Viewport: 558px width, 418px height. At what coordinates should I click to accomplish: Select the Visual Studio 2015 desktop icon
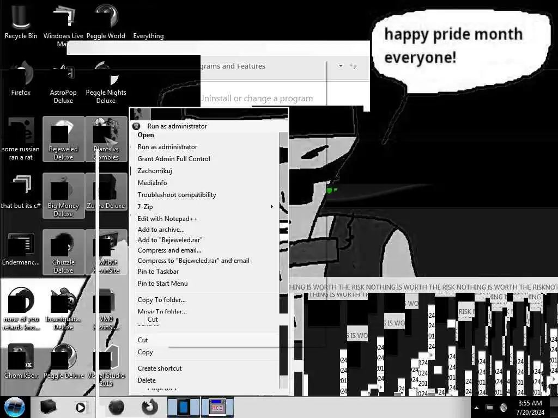(106, 365)
